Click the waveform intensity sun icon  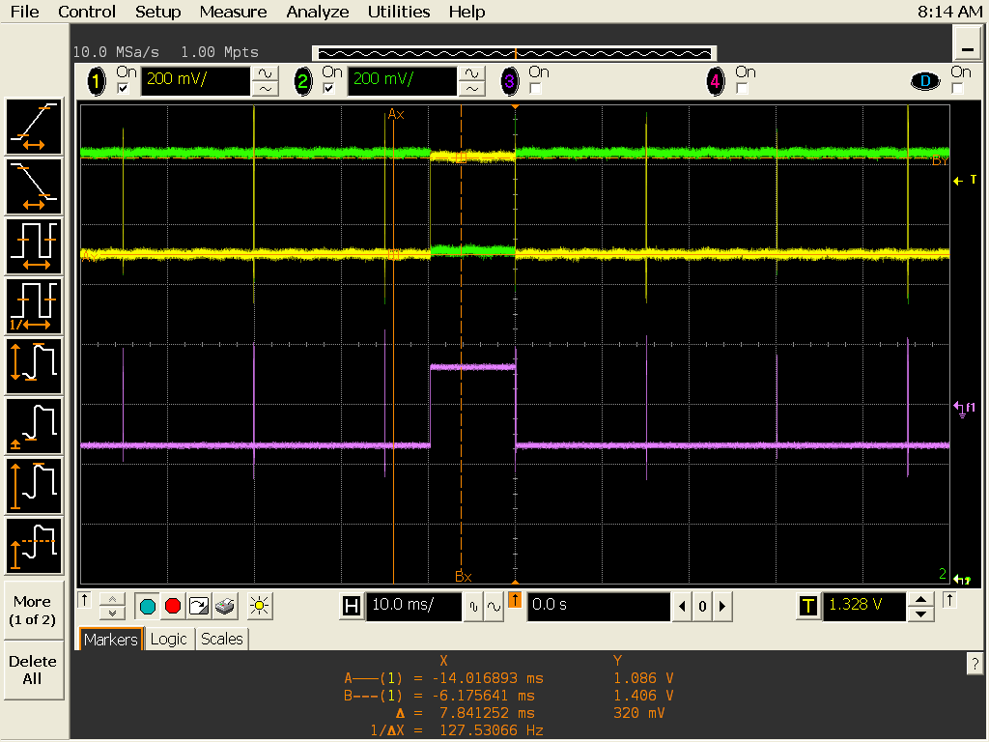point(258,607)
